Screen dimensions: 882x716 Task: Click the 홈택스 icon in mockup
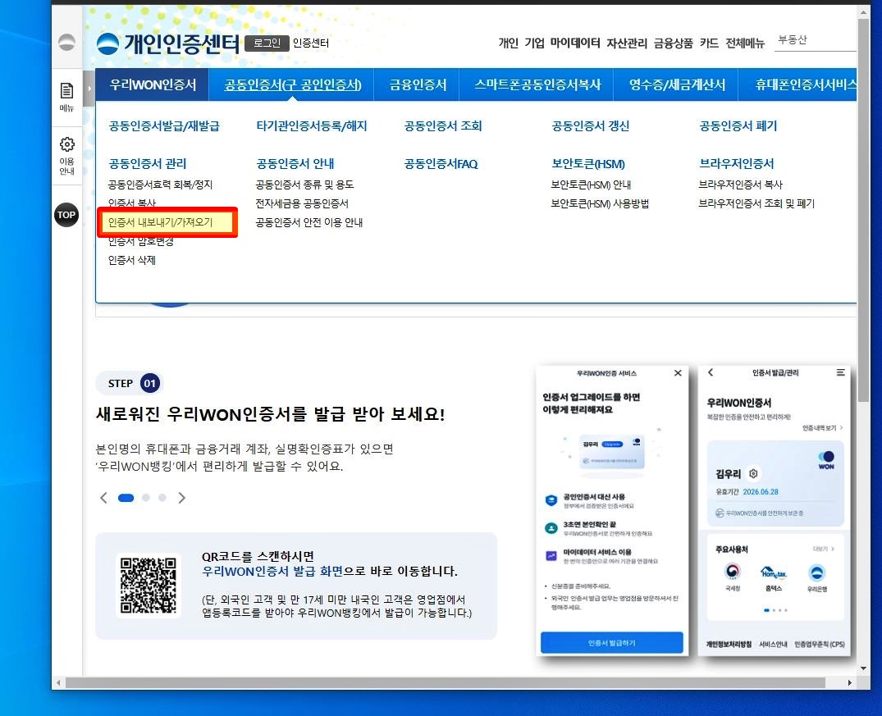[x=774, y=572]
